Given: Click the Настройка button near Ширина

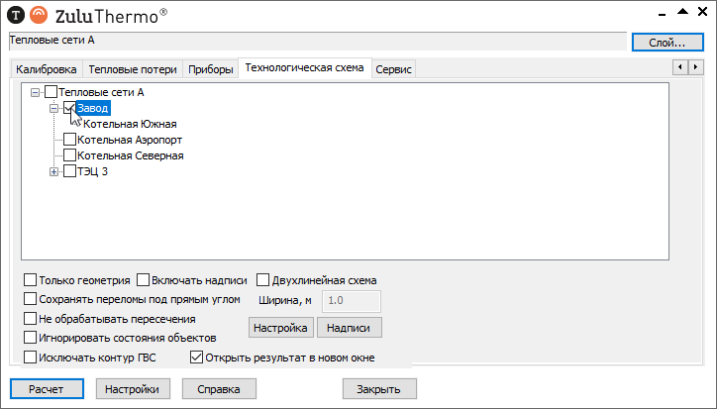Looking at the screenshot, I should [281, 328].
